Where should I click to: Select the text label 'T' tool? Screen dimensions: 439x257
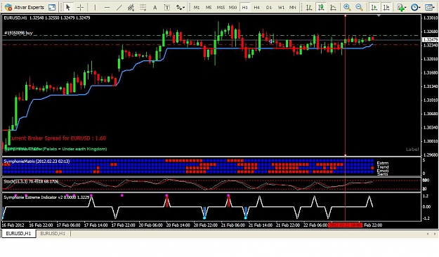click(x=167, y=7)
